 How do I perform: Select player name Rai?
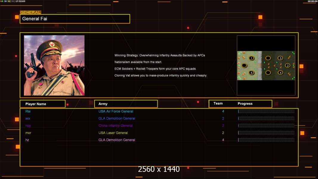[x=28, y=111]
